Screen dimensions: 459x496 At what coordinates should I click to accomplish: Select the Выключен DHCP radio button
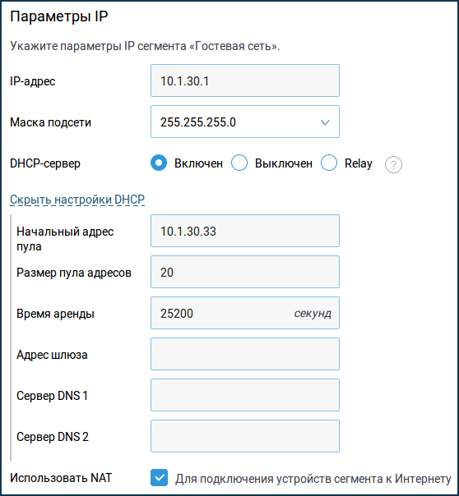(x=239, y=163)
